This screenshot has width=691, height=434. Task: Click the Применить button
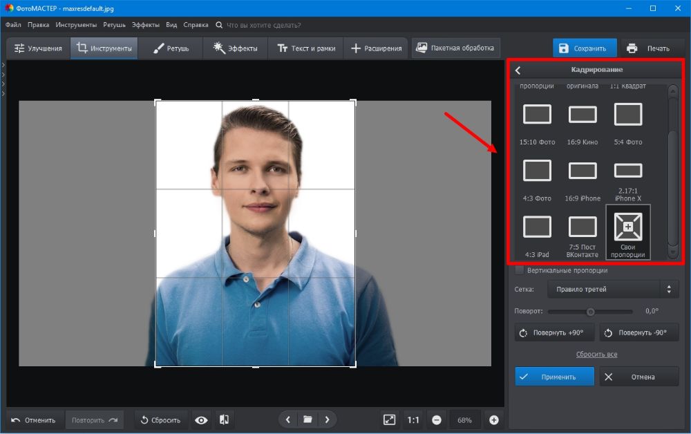(554, 377)
